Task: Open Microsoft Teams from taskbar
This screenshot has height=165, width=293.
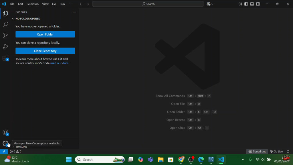Action: point(151,160)
